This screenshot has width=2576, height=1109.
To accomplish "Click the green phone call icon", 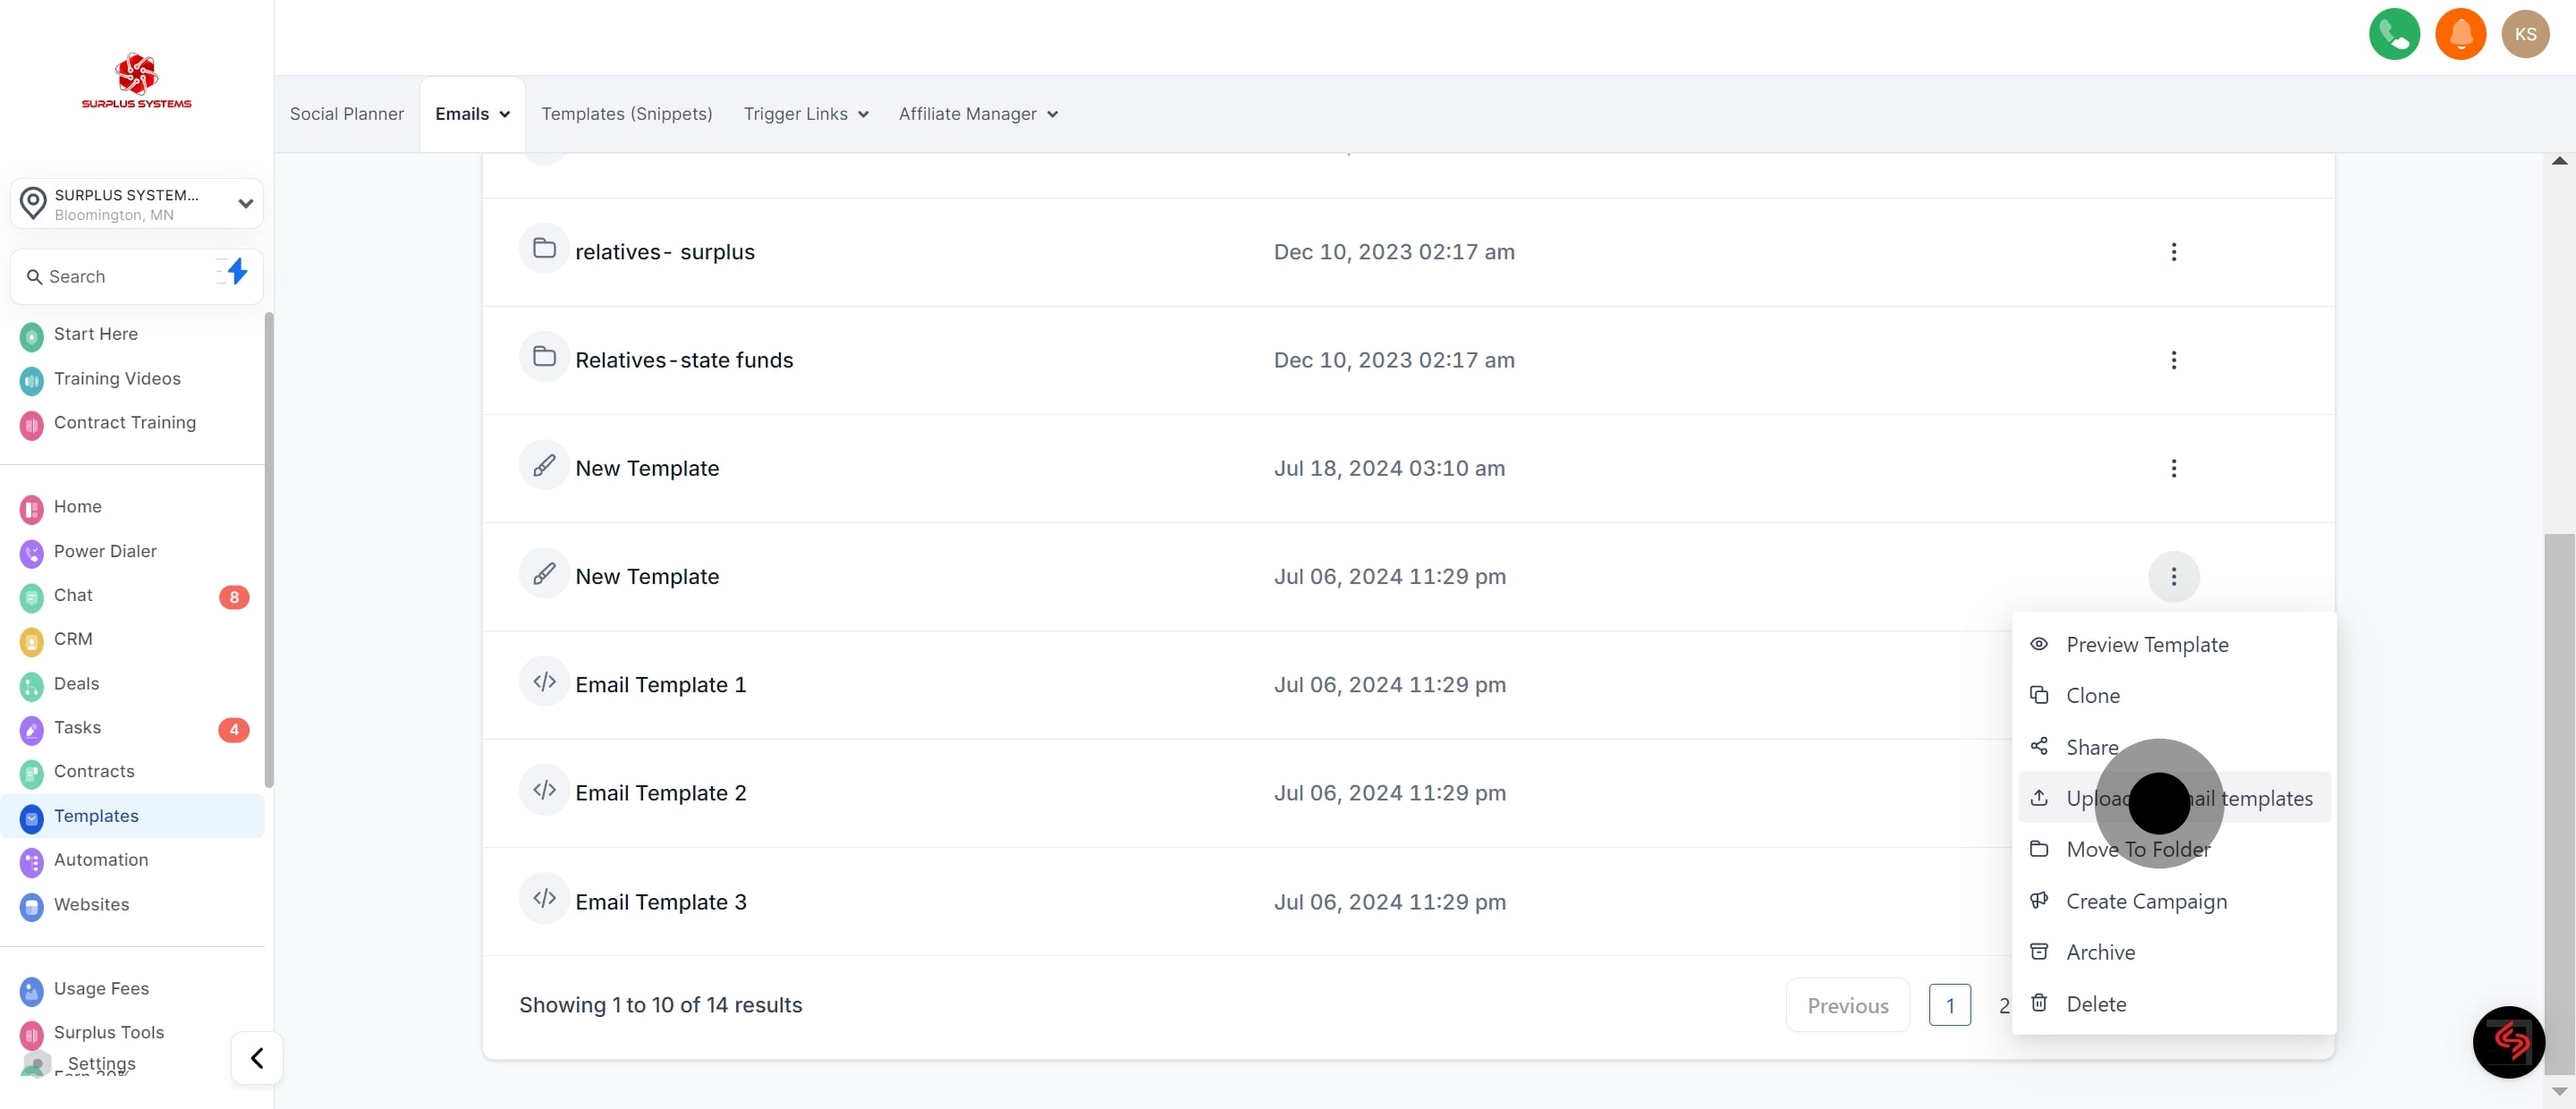I will (2394, 34).
